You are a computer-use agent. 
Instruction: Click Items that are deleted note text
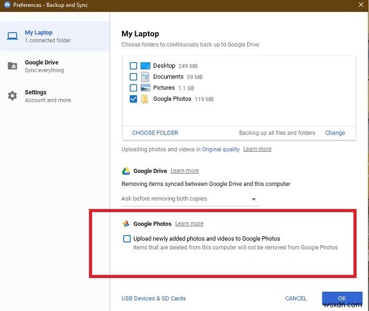pyautogui.click(x=236, y=248)
